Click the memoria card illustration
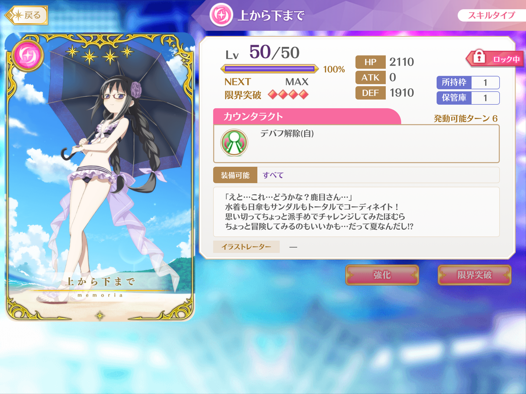This screenshot has width=526, height=394. (100, 177)
